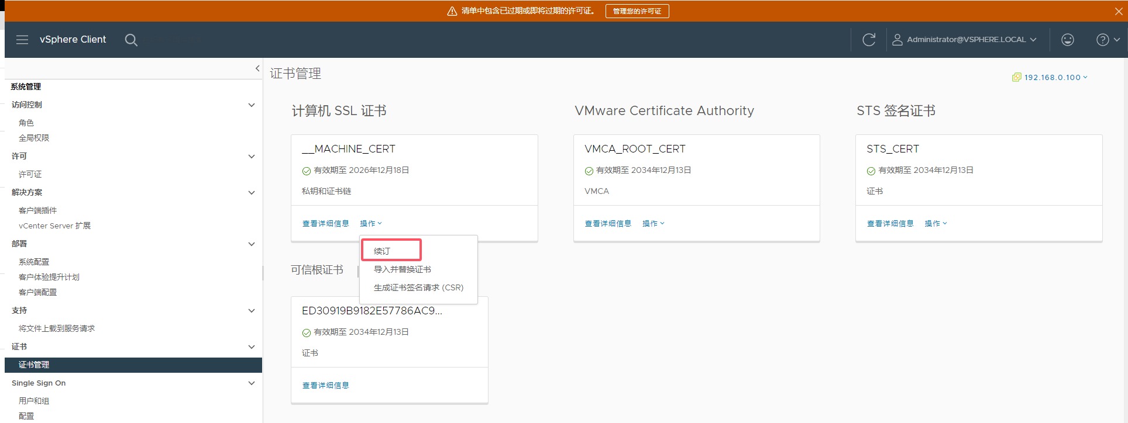Open the 192.168.0.100 server dropdown
1128x423 pixels.
point(1051,77)
